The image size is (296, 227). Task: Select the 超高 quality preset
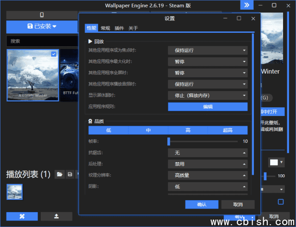pos(228,130)
